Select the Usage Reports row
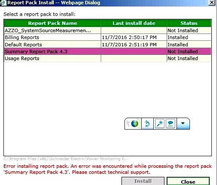Viewport: 217px width, 185px height. pos(108,58)
